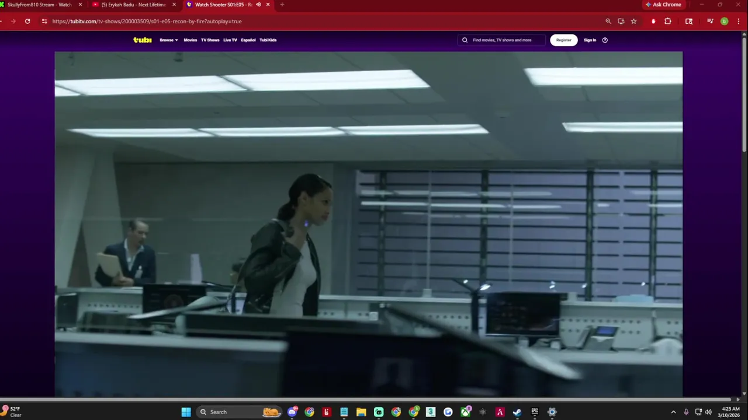
Task: Open Live TV section
Action: click(230, 40)
